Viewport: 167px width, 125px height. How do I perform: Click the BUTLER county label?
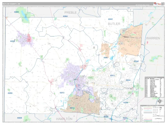pos(114,24)
